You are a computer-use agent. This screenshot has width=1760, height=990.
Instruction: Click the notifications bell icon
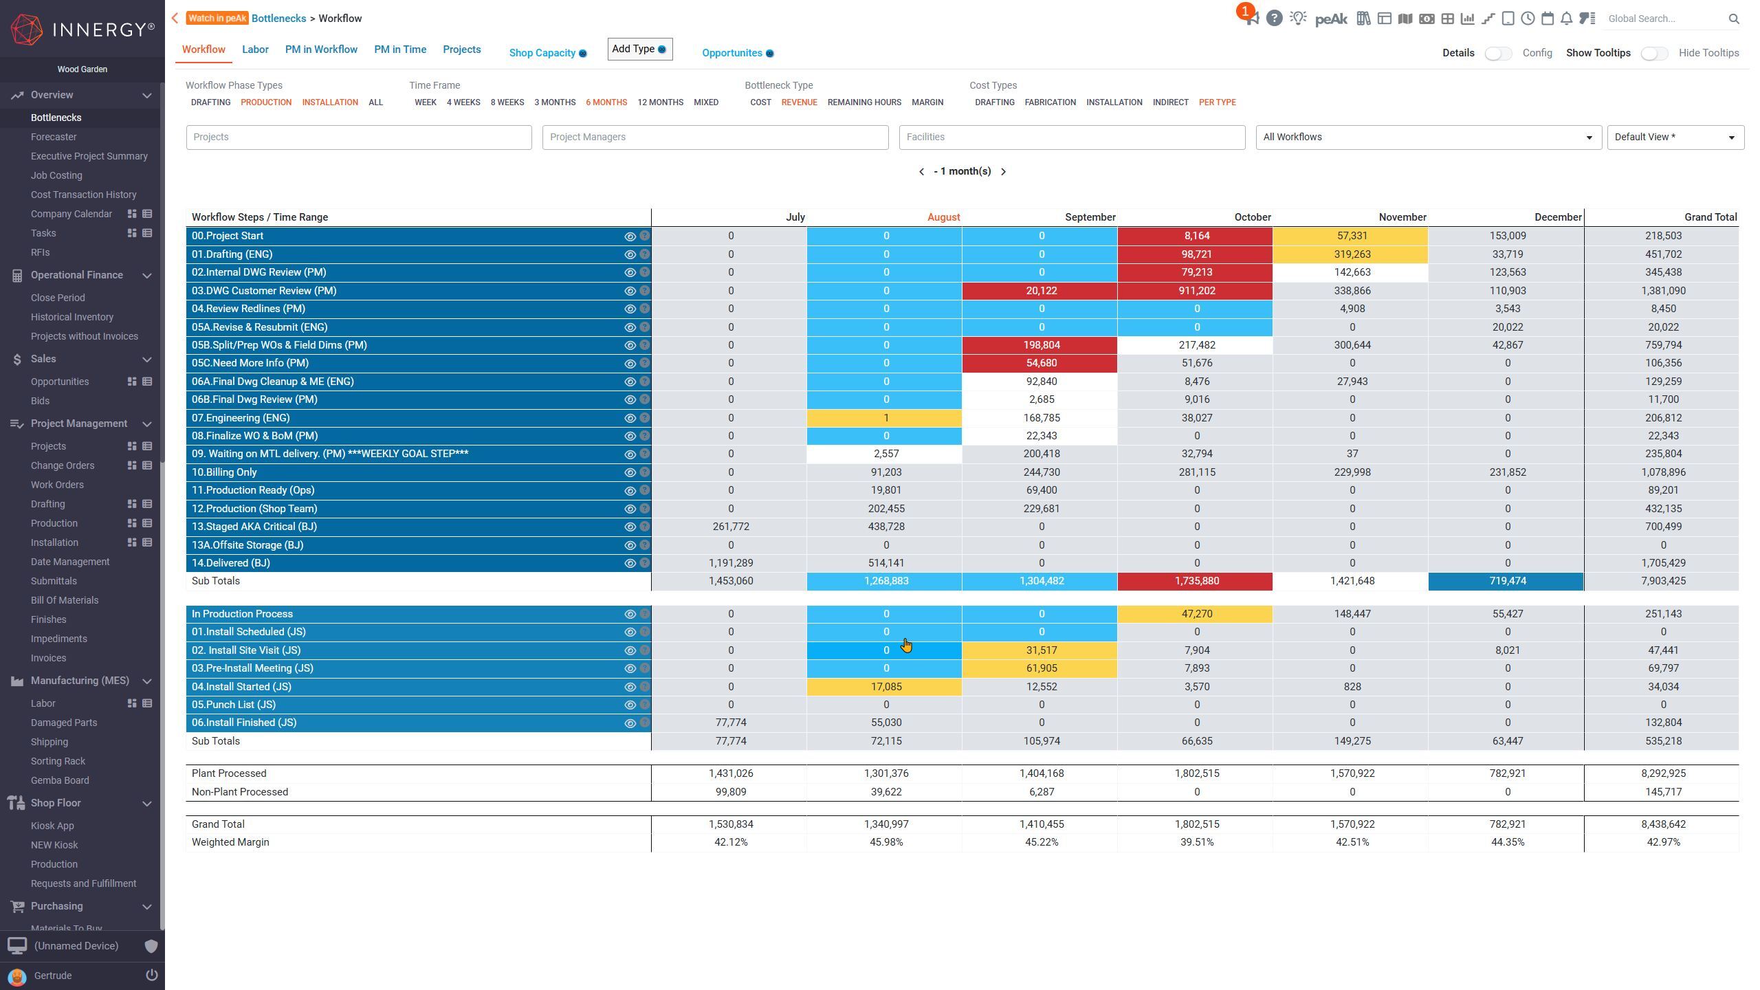(1566, 19)
